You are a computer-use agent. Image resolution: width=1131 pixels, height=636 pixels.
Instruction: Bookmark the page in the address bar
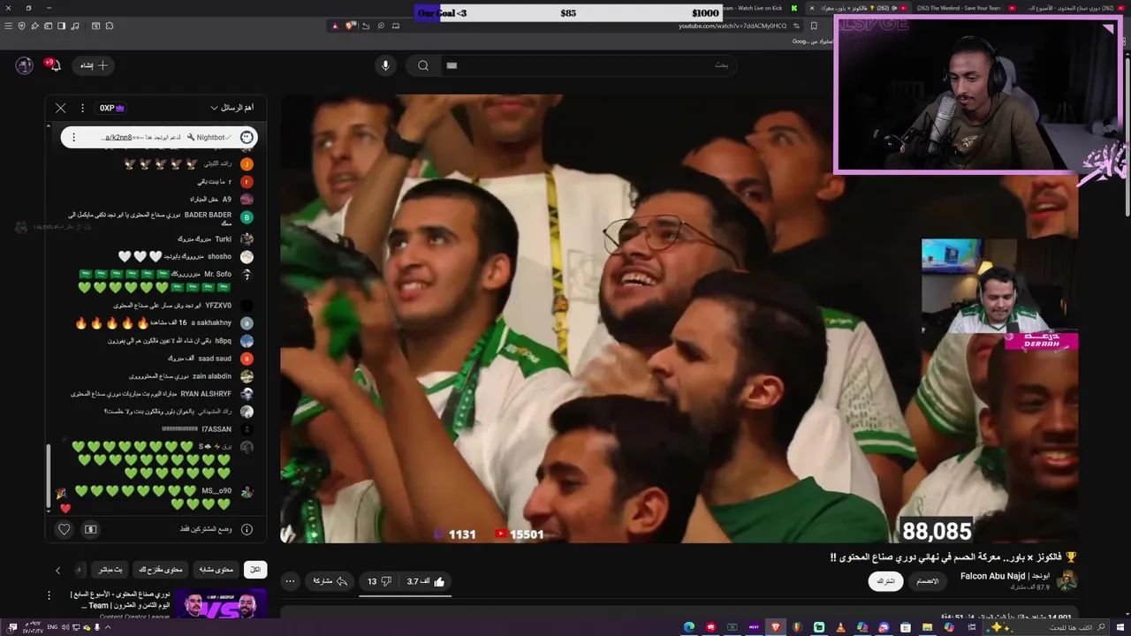click(814, 26)
